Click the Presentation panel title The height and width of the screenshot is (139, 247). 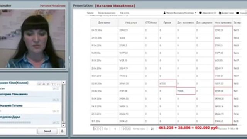pos(83,5)
